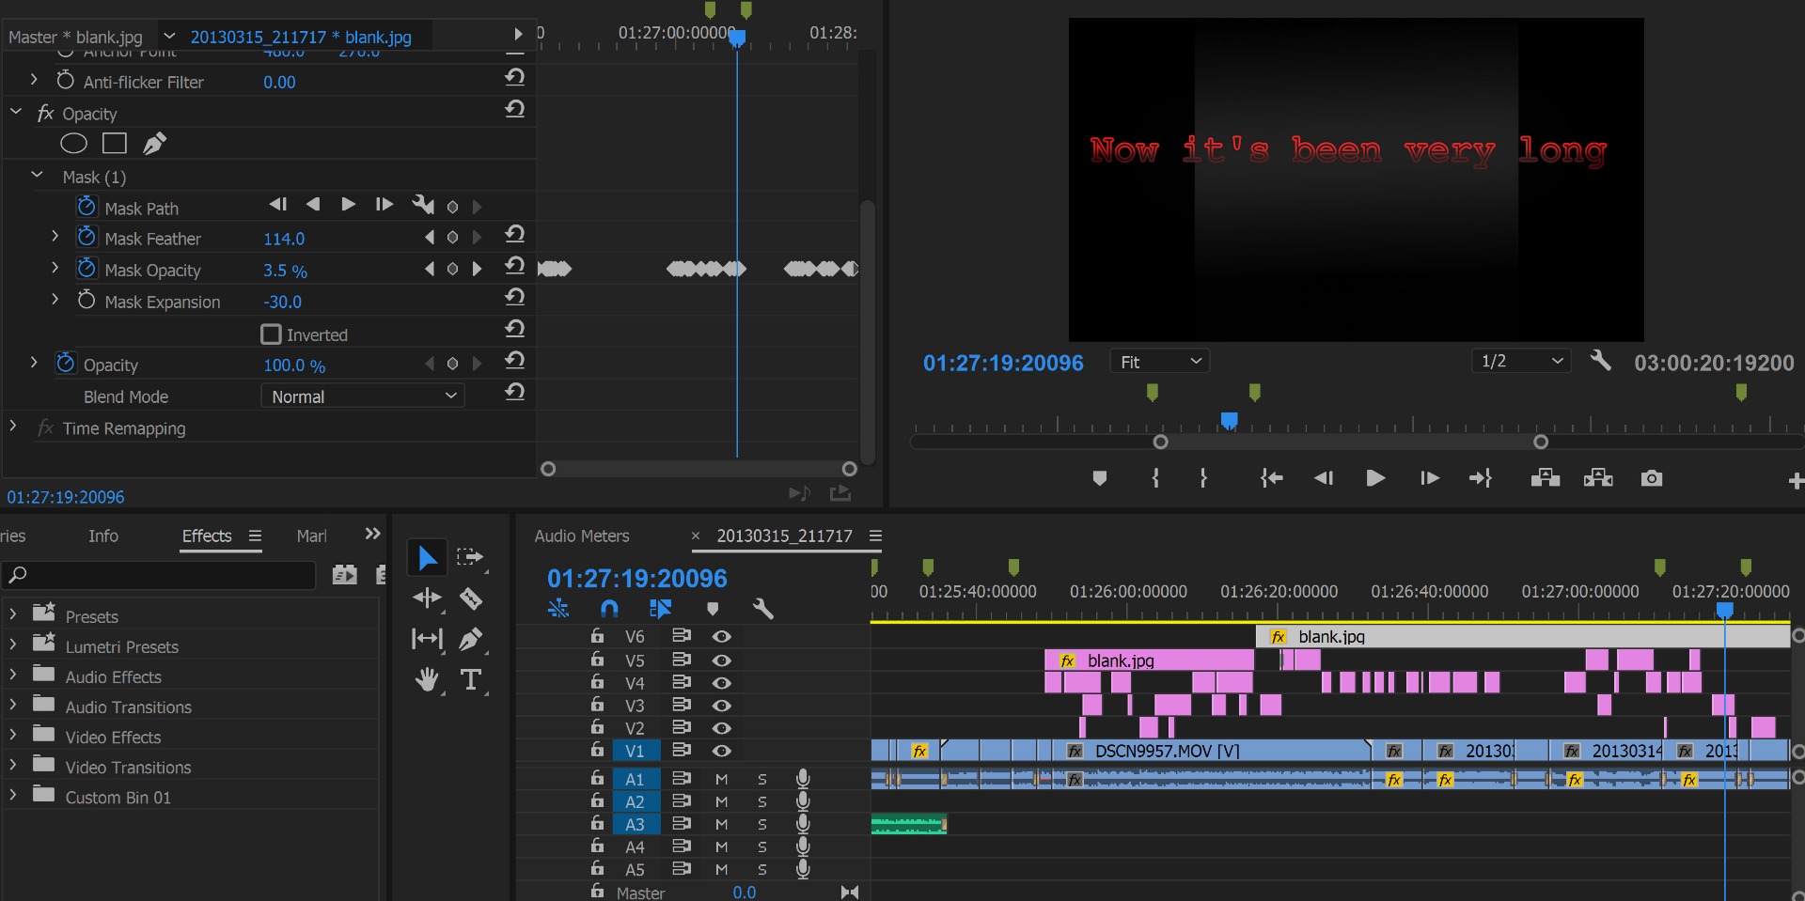Toggle animation stopwatch for Mask Feather
The height and width of the screenshot is (901, 1805).
click(86, 237)
